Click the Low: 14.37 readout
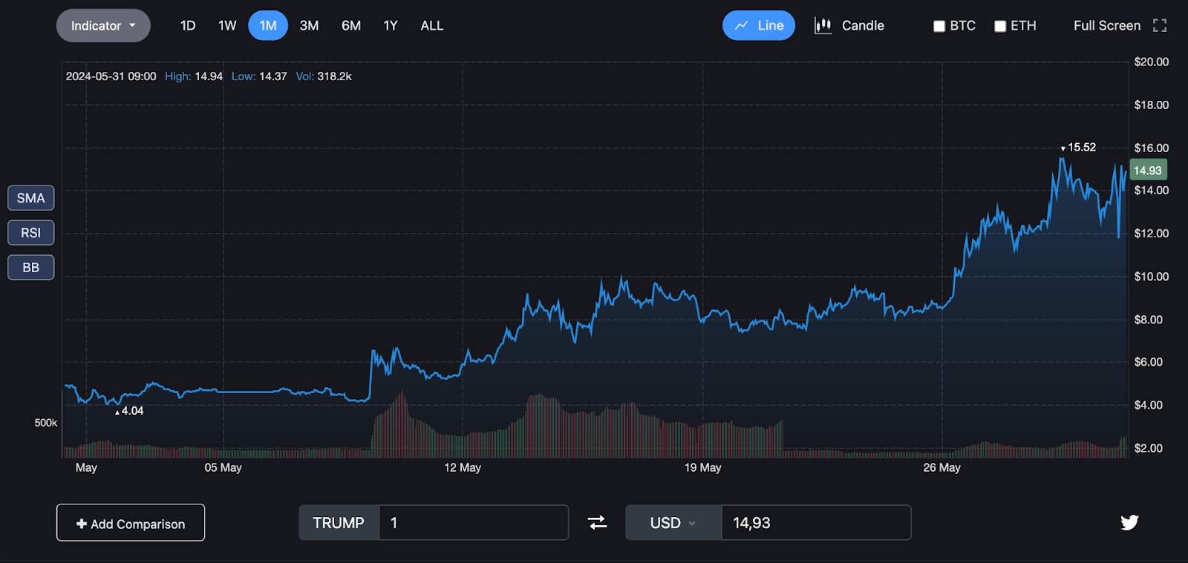The height and width of the screenshot is (563, 1188). click(259, 76)
